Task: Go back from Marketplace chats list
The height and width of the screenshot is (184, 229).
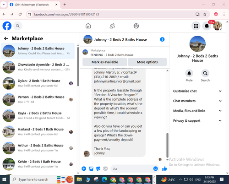Action: 6,38
